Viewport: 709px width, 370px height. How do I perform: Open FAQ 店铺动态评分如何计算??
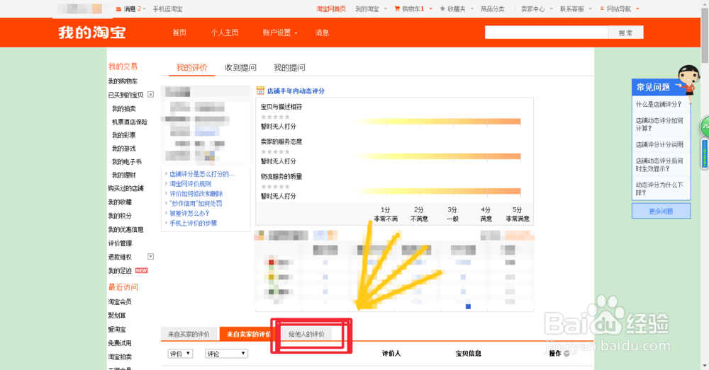(x=659, y=125)
